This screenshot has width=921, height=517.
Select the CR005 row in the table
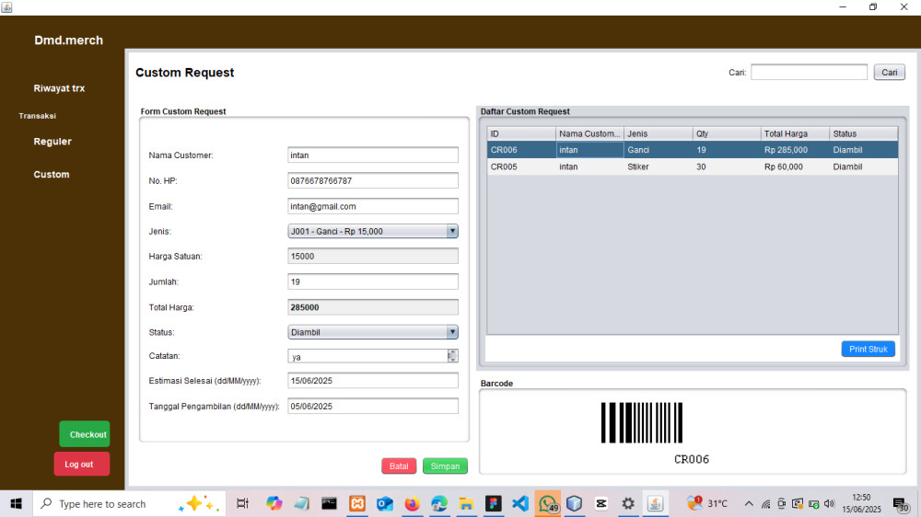(x=693, y=167)
